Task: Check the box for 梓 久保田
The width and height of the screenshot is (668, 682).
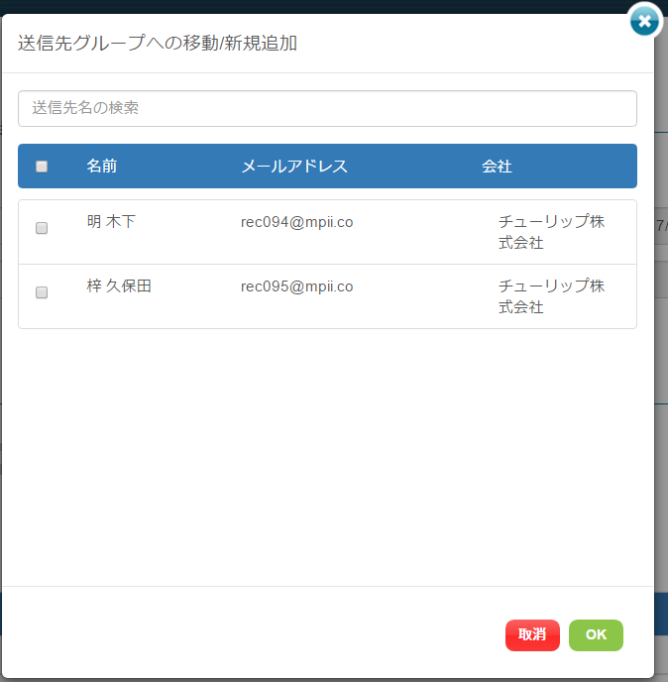Action: (42, 292)
